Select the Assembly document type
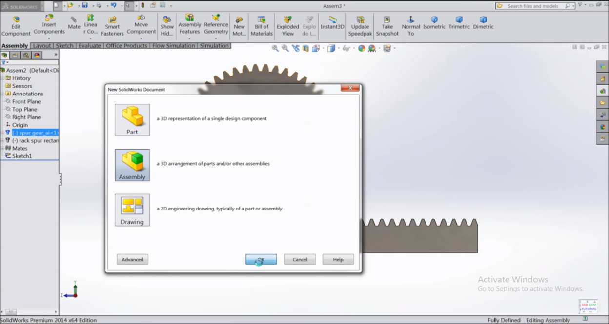 tap(132, 165)
